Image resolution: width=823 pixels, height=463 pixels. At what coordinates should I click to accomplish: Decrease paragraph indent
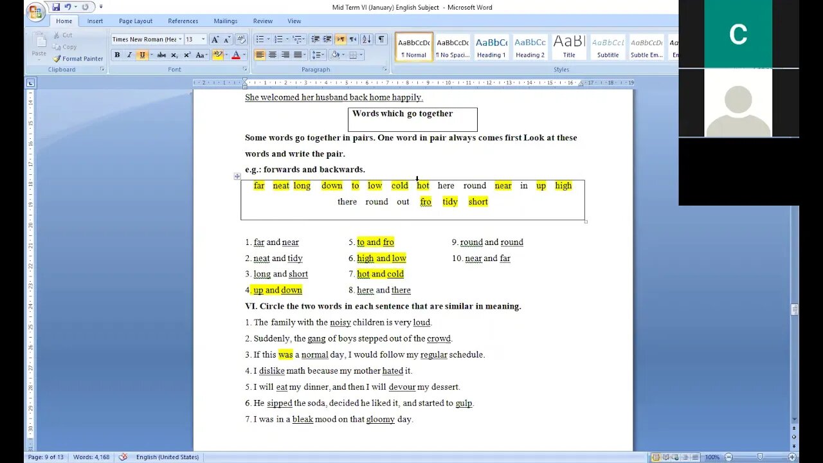tap(315, 39)
